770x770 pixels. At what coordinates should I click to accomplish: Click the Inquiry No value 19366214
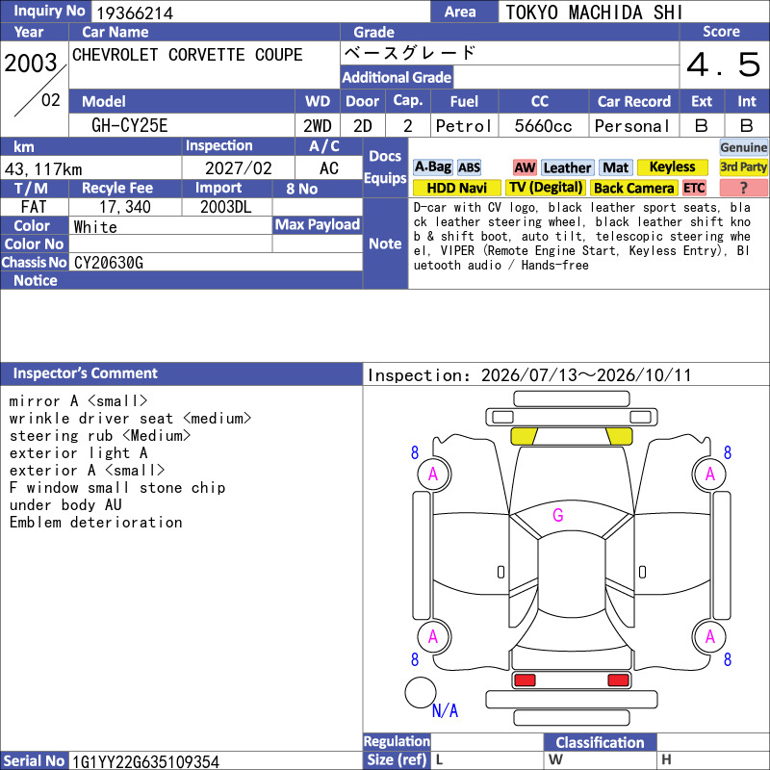click(x=135, y=13)
